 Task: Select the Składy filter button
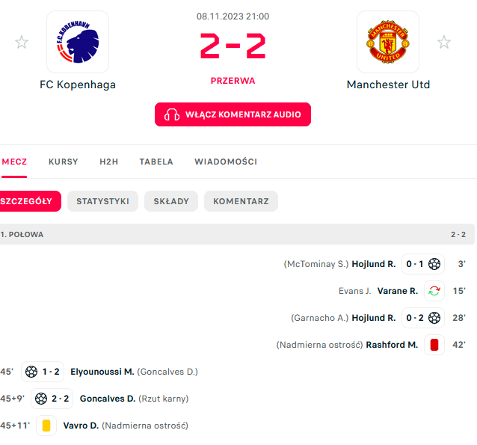pyautogui.click(x=171, y=201)
